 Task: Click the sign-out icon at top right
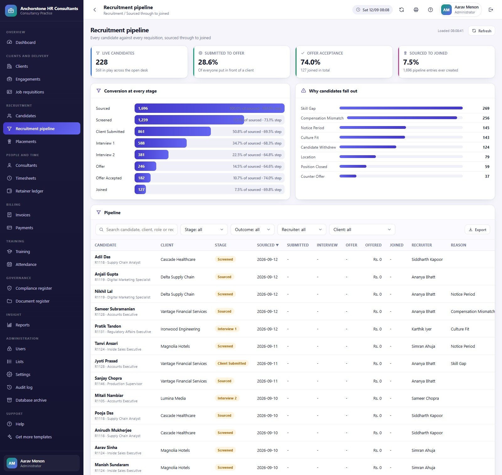(491, 10)
